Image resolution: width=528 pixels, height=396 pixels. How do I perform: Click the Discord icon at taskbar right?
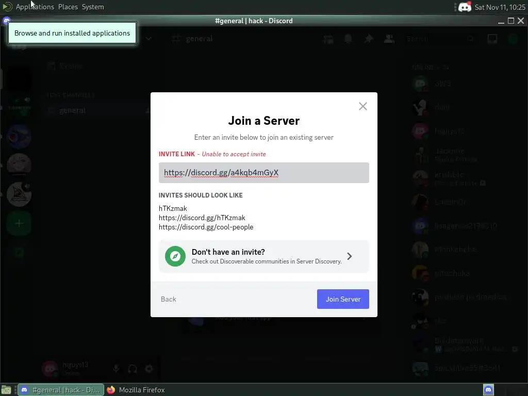coord(489,390)
